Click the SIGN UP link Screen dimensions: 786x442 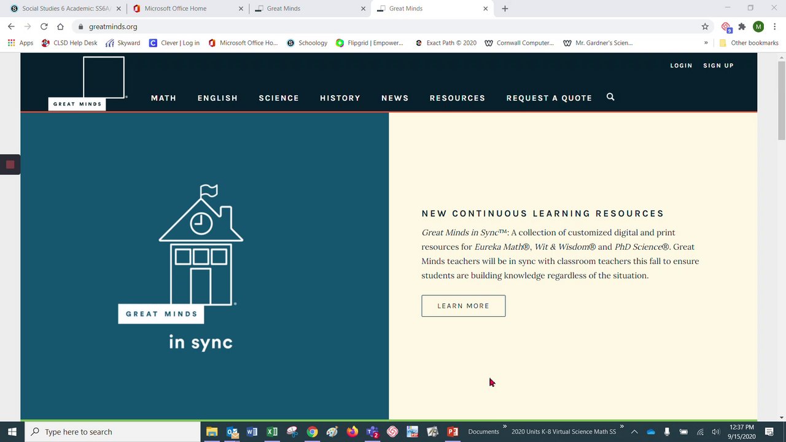pos(718,65)
